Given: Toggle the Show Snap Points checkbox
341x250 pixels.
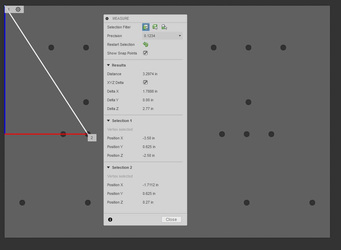Looking at the screenshot, I should click(x=145, y=53).
